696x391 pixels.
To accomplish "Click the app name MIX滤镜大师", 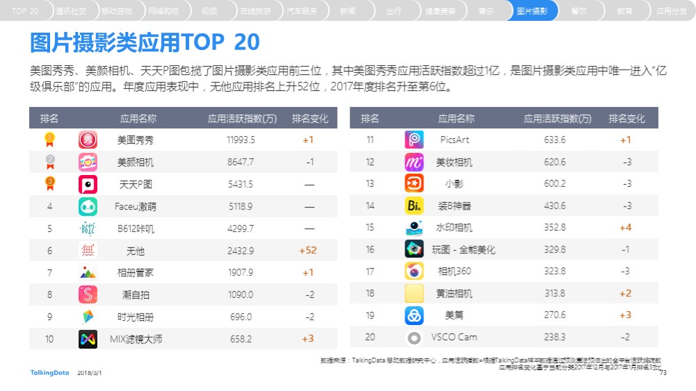I will tap(136, 340).
